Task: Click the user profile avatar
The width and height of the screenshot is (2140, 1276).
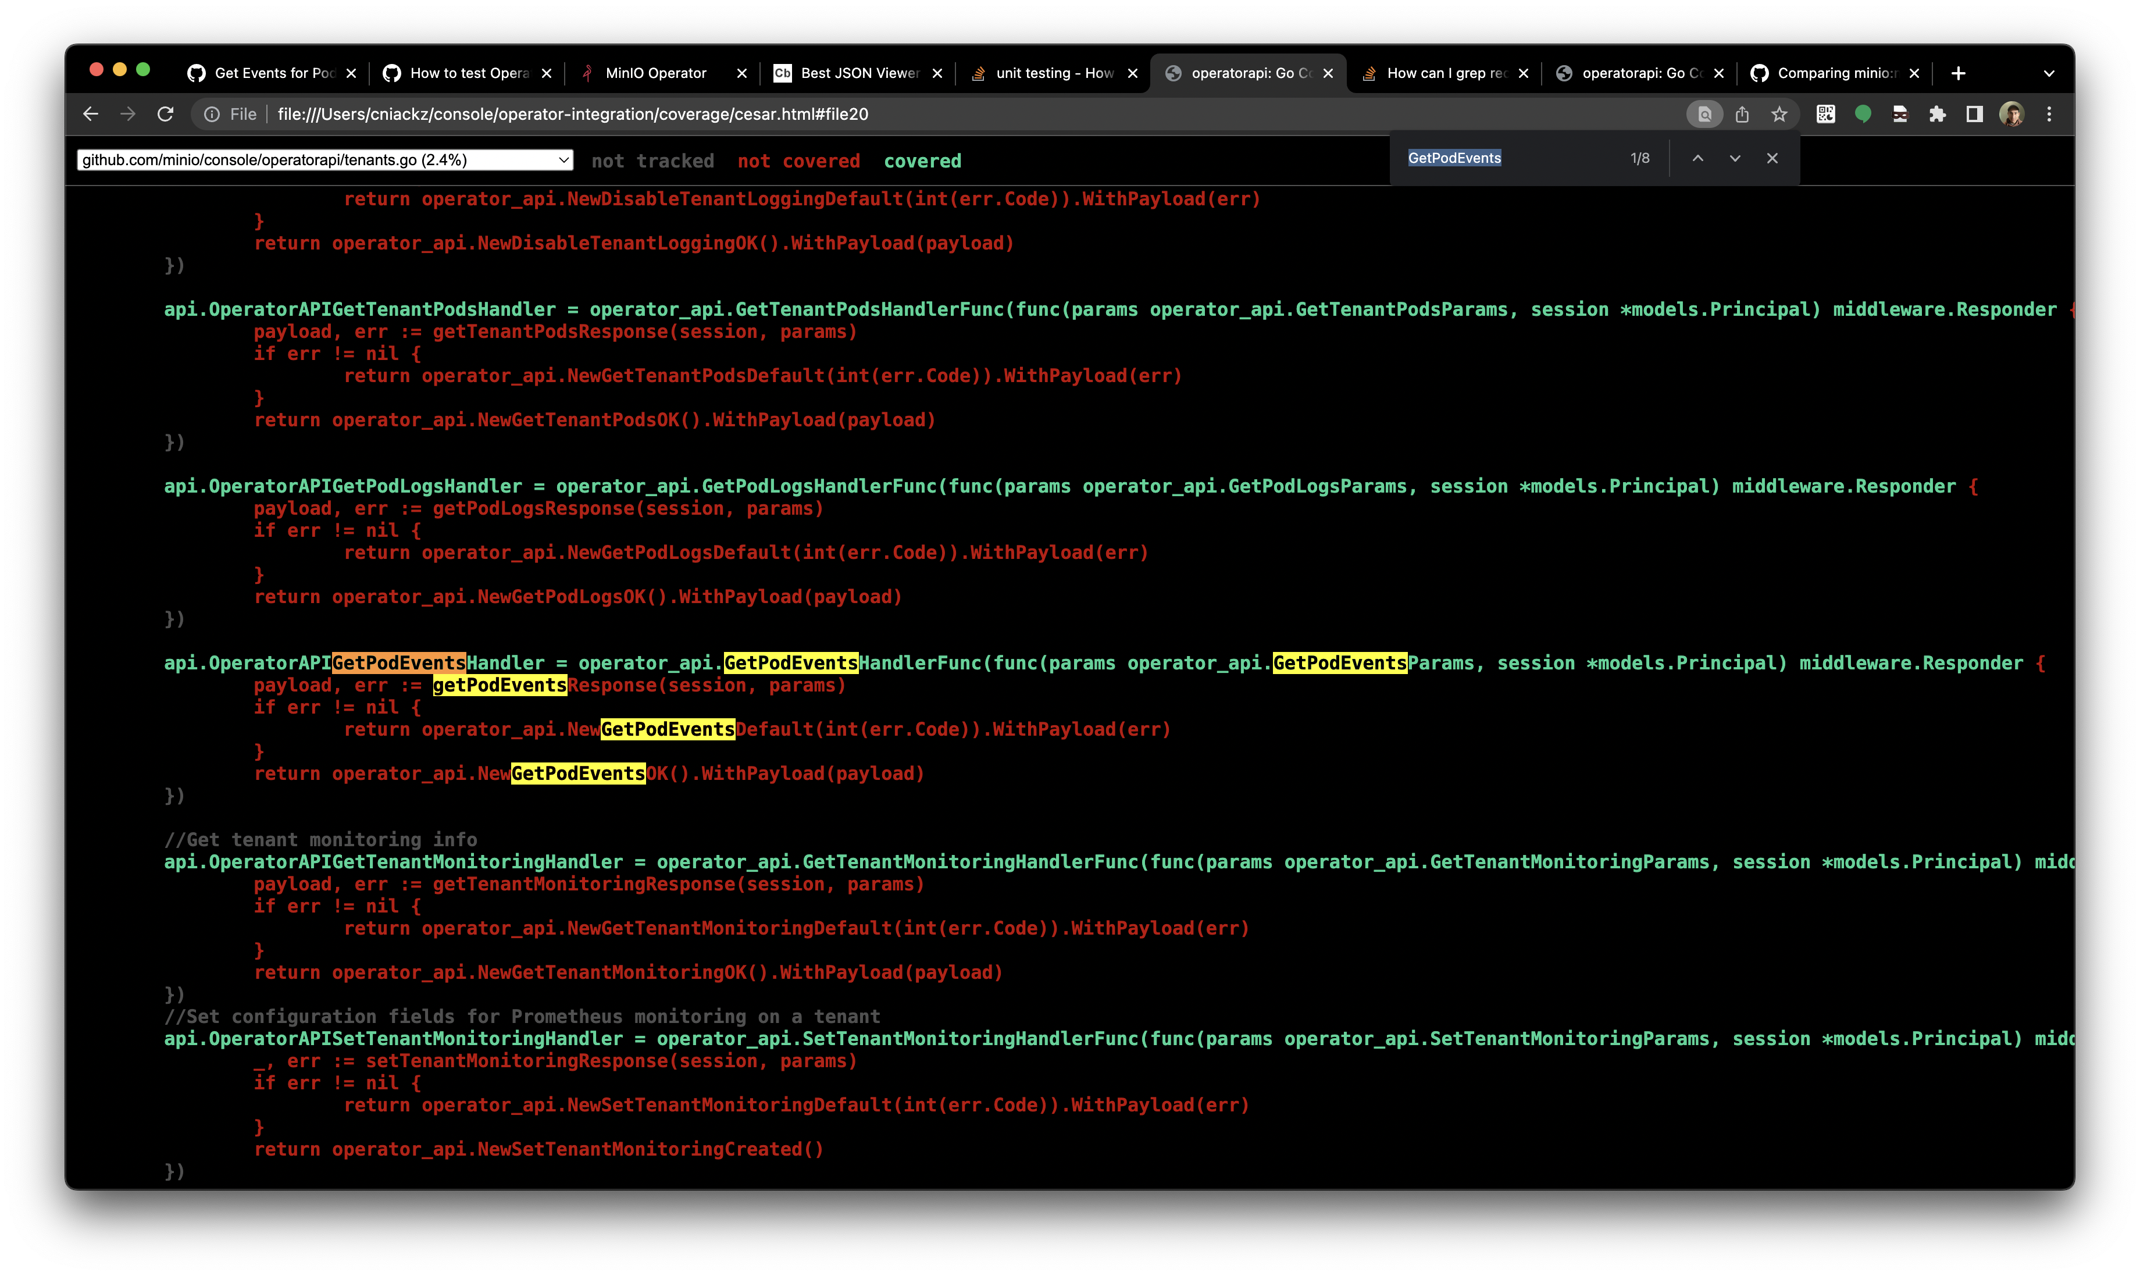Action: (x=2011, y=115)
